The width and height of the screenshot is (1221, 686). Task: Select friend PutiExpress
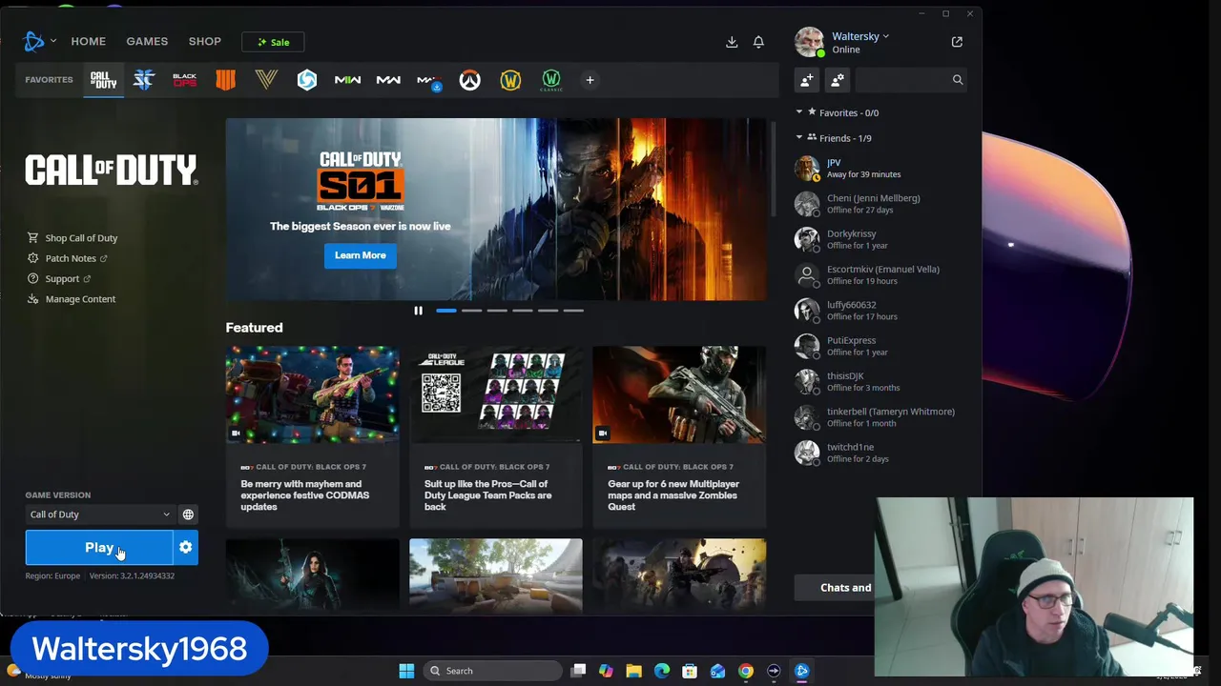click(882, 346)
